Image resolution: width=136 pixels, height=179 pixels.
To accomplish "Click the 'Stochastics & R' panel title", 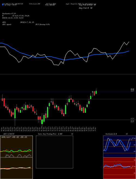I will click(x=111, y=134).
